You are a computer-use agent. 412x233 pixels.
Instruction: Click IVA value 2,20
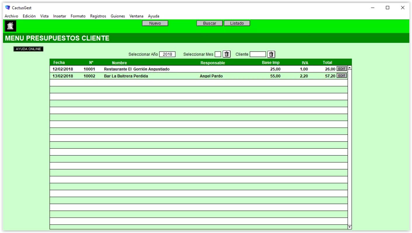(304, 76)
